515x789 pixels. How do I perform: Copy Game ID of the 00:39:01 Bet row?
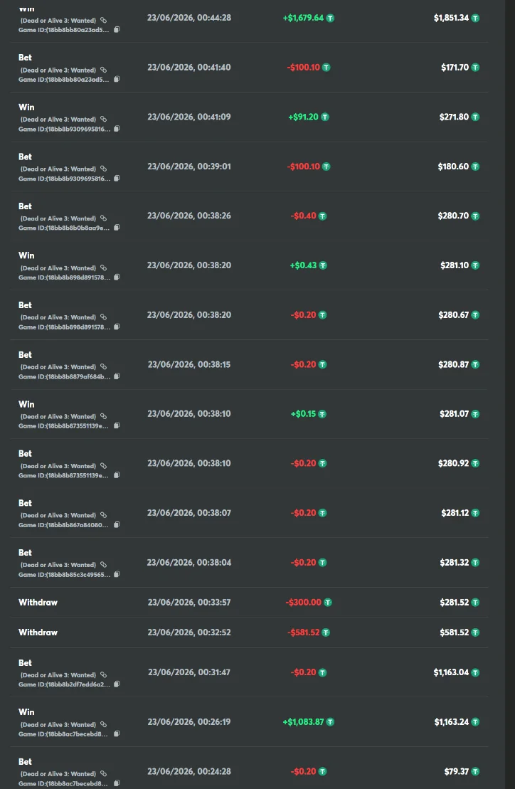pyautogui.click(x=117, y=178)
